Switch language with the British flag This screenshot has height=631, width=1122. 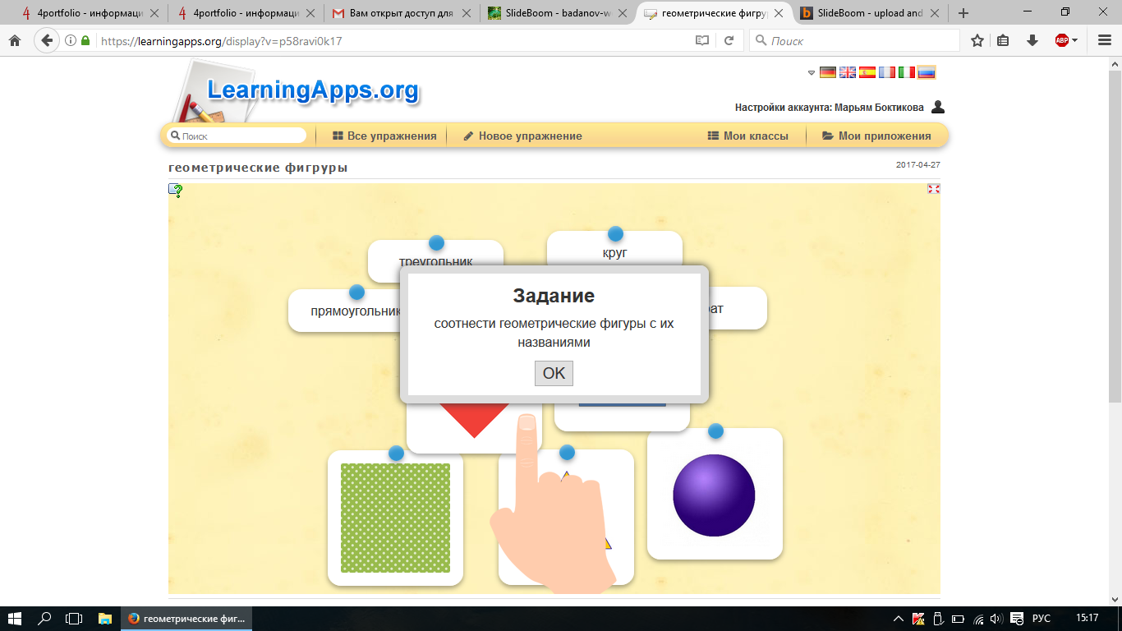(x=847, y=72)
